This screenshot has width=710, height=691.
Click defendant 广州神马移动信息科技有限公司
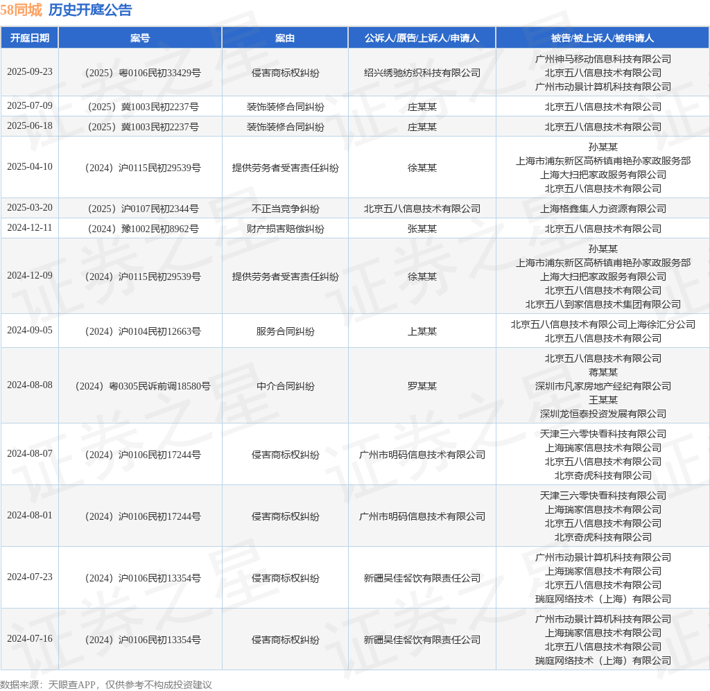[603, 59]
